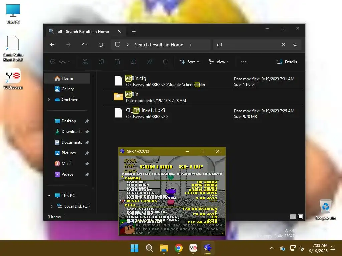
Task: Clear the elf search text
Action: pos(283,45)
